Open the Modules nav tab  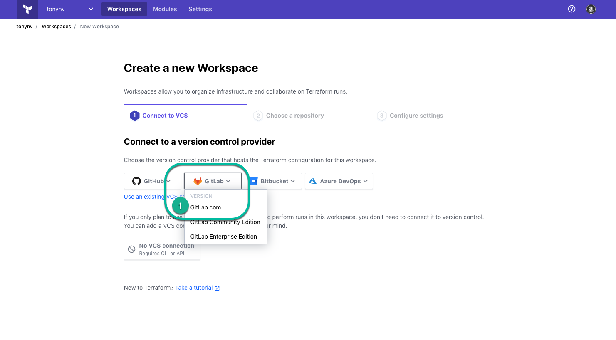click(165, 9)
